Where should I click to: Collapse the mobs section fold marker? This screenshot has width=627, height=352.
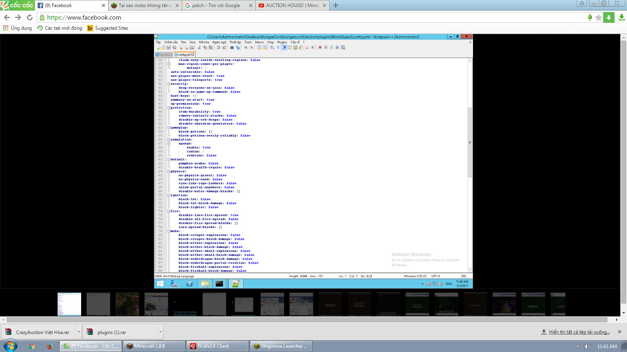click(169, 231)
